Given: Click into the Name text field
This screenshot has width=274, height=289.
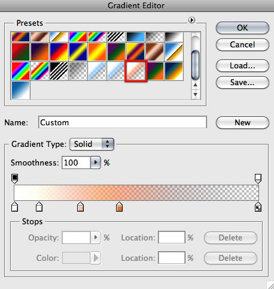Looking at the screenshot, I should [123, 122].
